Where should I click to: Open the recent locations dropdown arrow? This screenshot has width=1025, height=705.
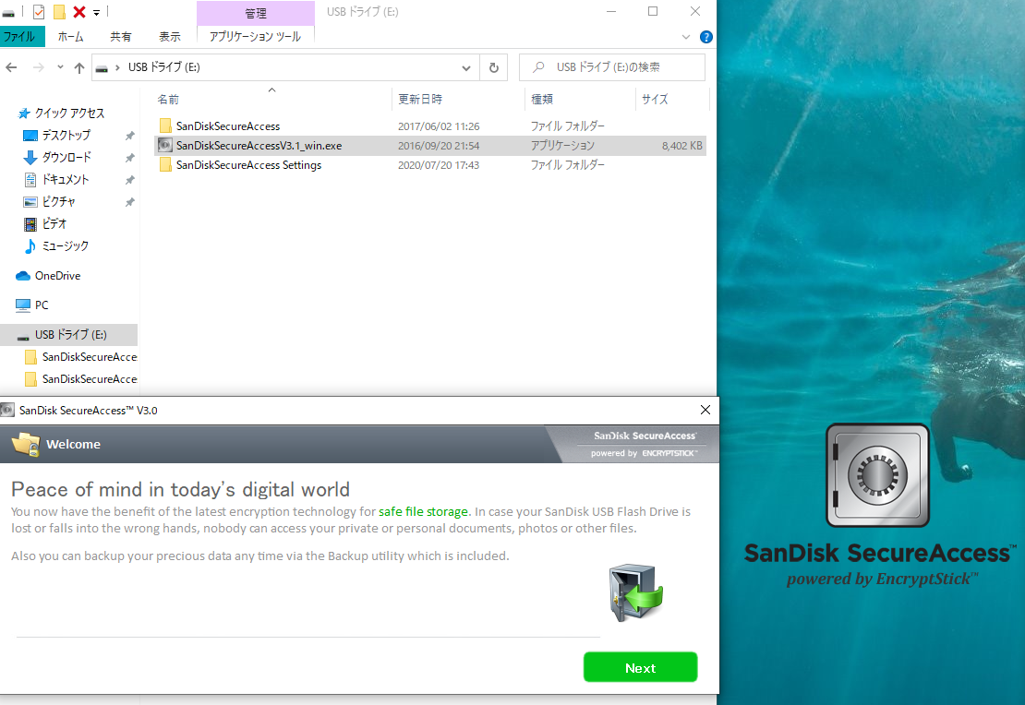tap(60, 66)
